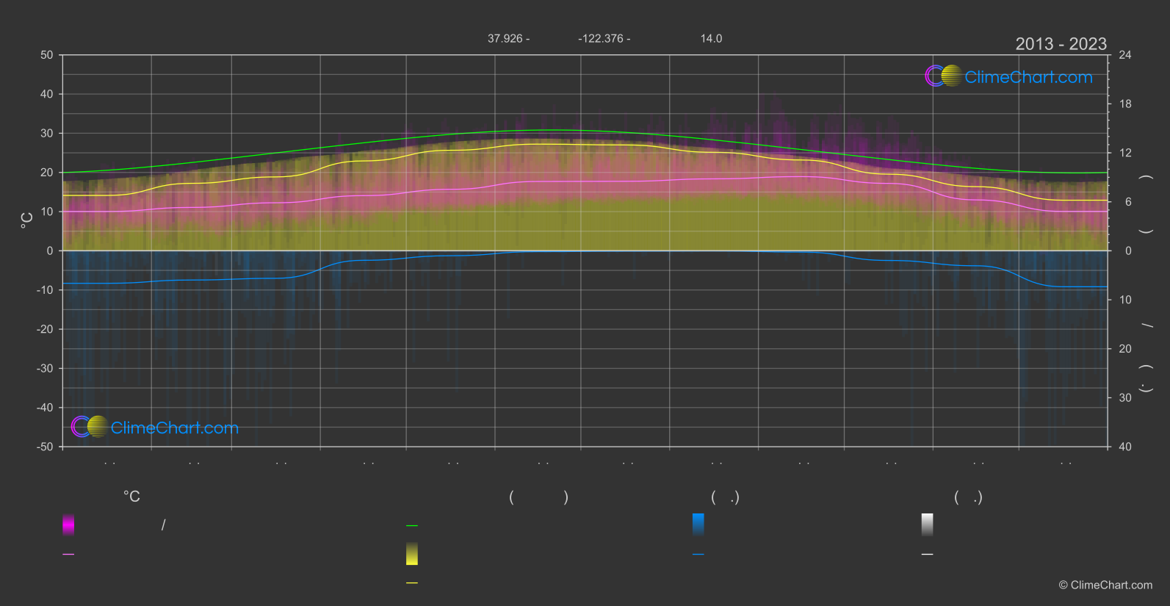Select the magenta gradient temperature range swatch
1170x606 pixels.
[x=68, y=524]
